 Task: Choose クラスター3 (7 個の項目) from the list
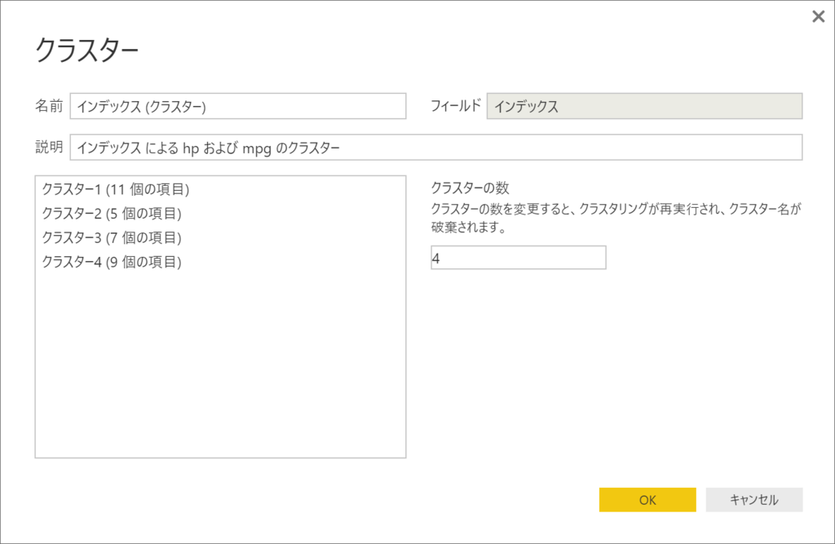coord(112,237)
